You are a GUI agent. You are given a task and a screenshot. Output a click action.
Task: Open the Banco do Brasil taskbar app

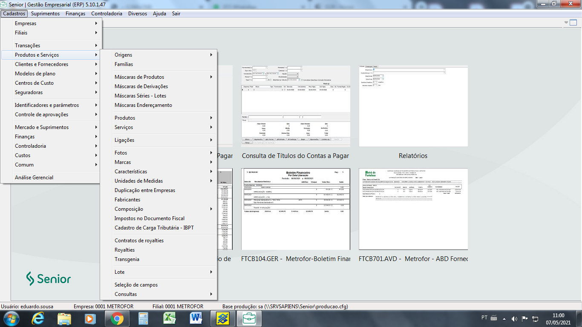(x=223, y=318)
